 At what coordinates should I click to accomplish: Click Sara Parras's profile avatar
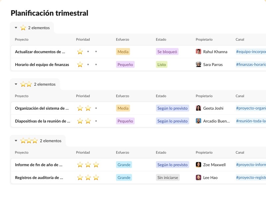pyautogui.click(x=199, y=64)
